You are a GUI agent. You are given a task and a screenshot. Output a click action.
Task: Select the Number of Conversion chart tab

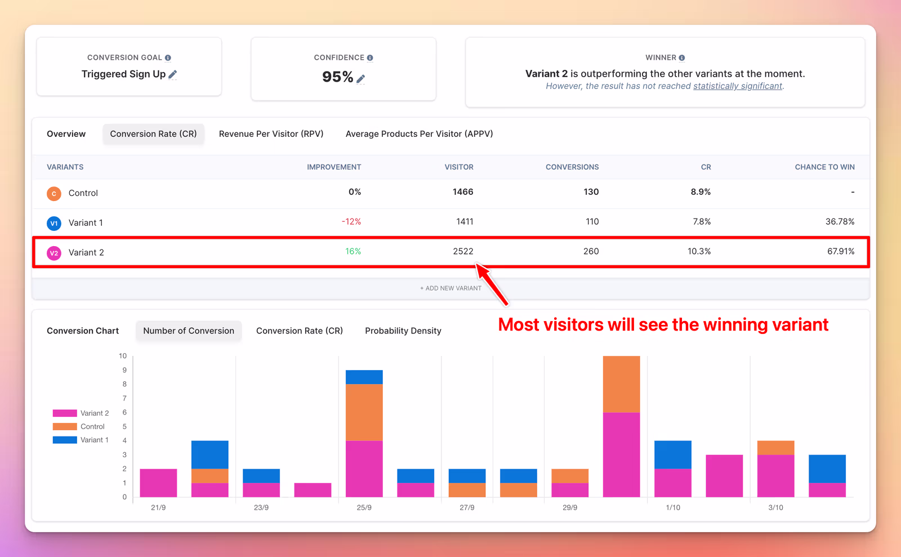[189, 331]
